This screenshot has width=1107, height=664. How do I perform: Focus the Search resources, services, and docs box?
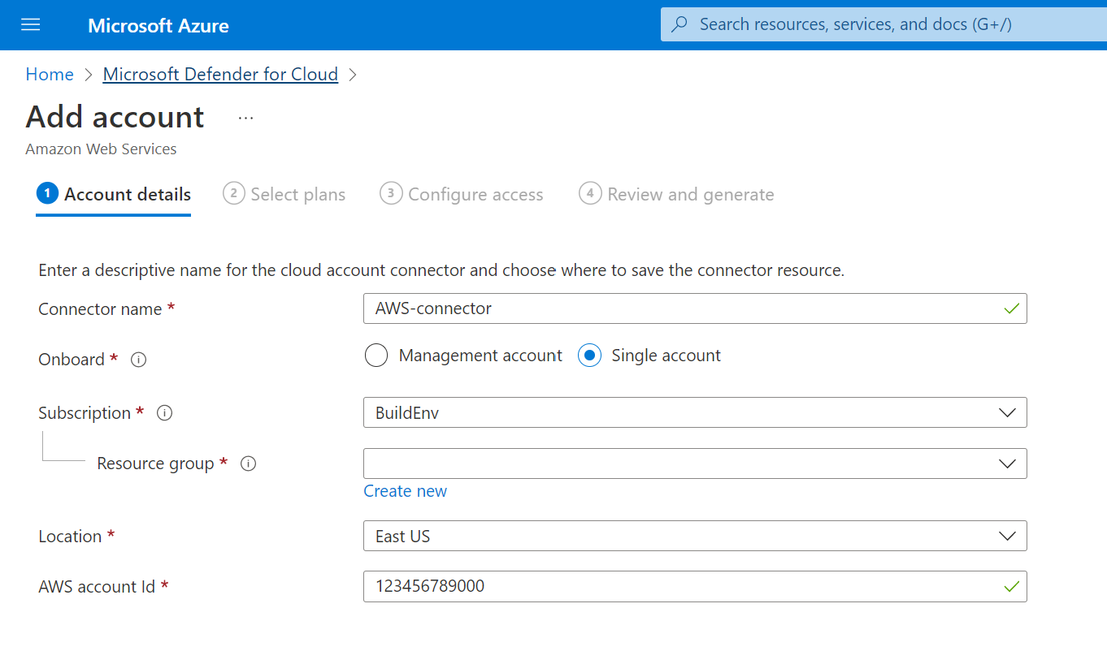pos(883,24)
